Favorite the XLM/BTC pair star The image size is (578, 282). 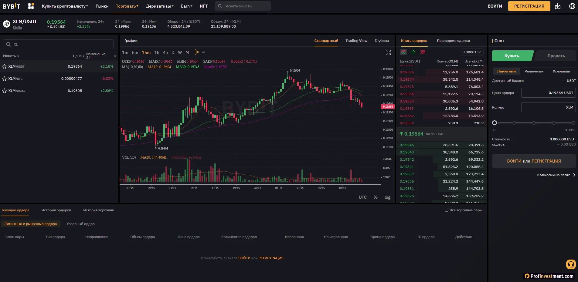click(x=5, y=79)
